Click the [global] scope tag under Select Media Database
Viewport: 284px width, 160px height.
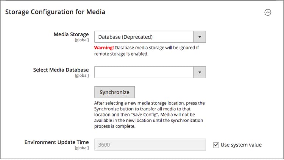point(82,75)
